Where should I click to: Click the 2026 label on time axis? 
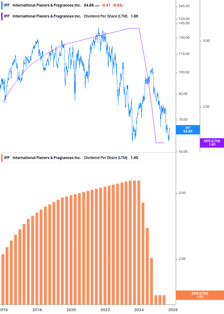(173, 310)
